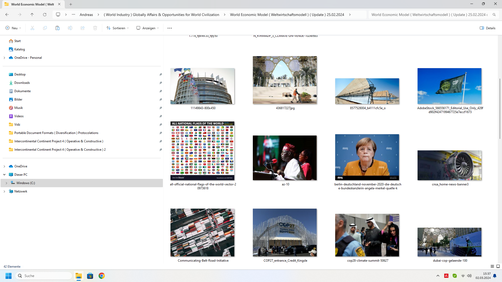Open the Videos folder in sidebar
Screen dimensions: 502x282
click(x=19, y=116)
